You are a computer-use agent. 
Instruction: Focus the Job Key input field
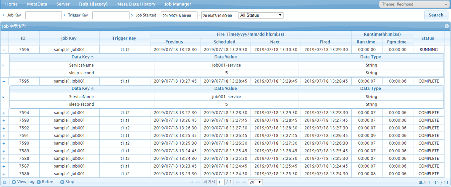[43, 15]
